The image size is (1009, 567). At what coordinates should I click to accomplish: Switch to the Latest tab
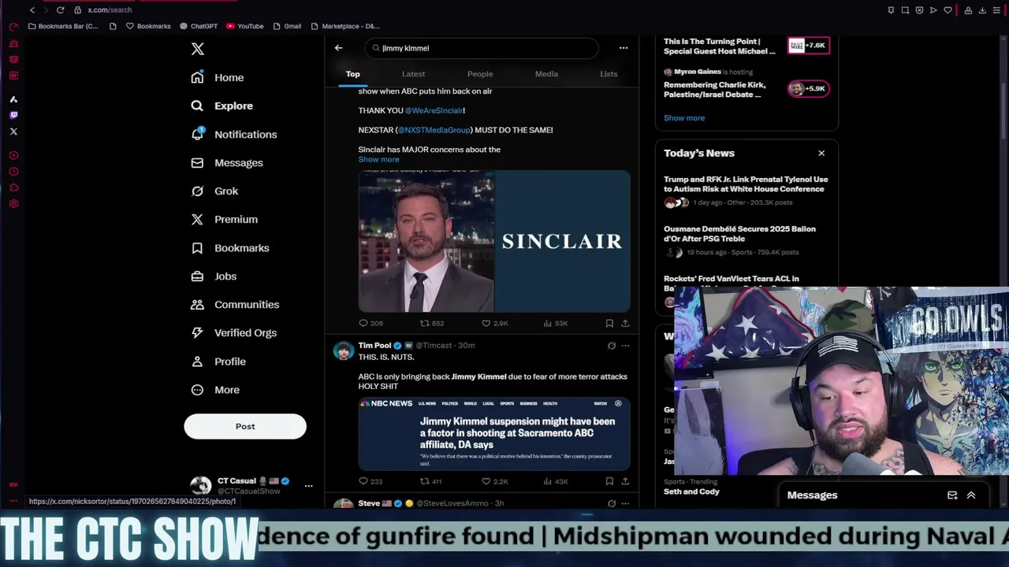tap(413, 74)
